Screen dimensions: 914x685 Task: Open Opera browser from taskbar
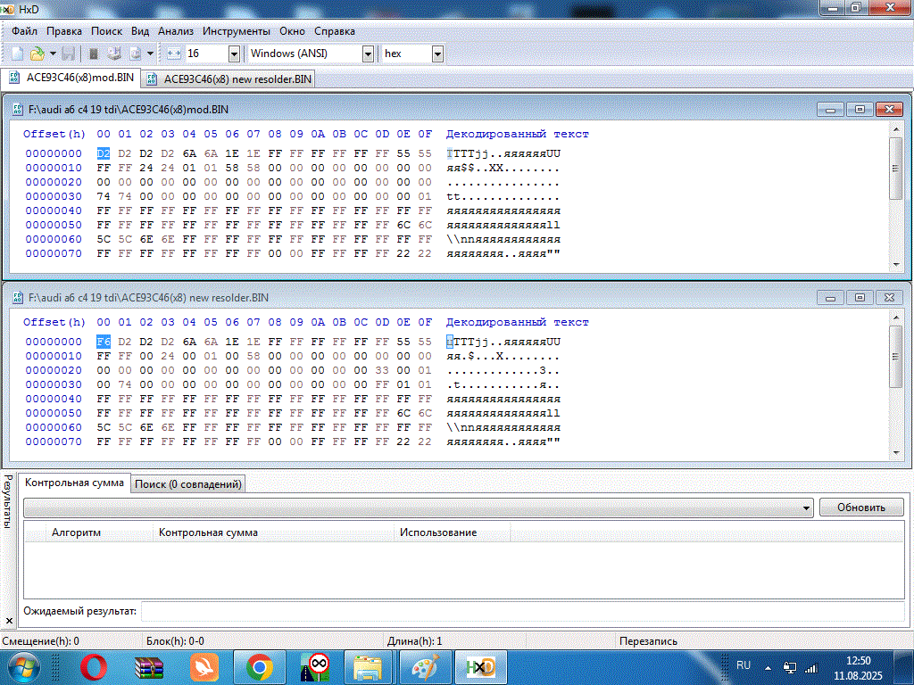click(94, 667)
